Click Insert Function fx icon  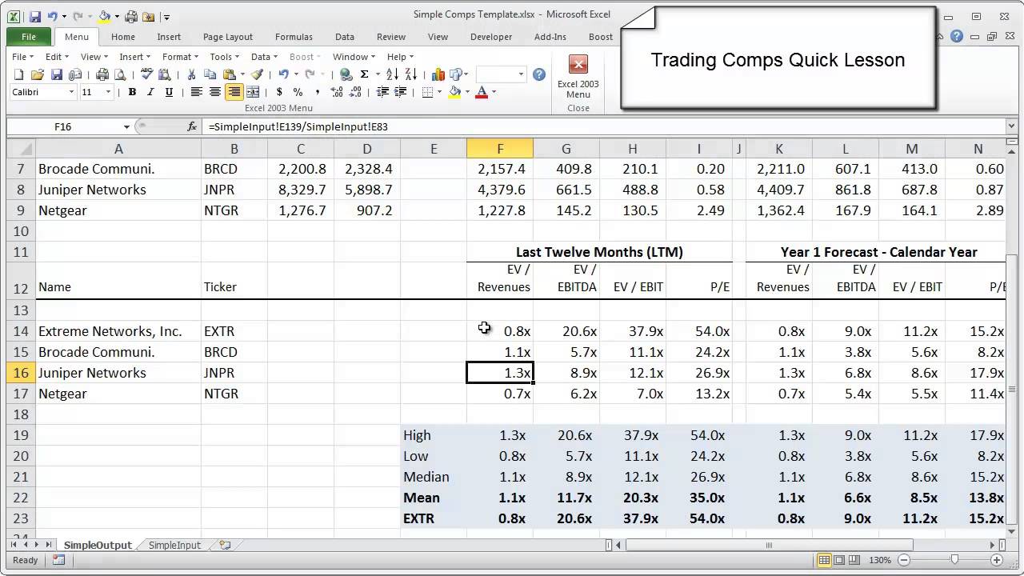[x=192, y=126]
